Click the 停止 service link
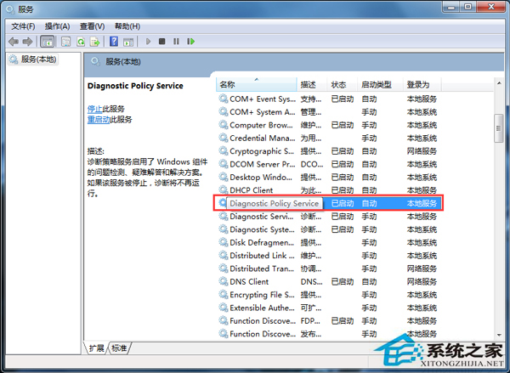Screen dimensions: 510x373 coord(94,109)
